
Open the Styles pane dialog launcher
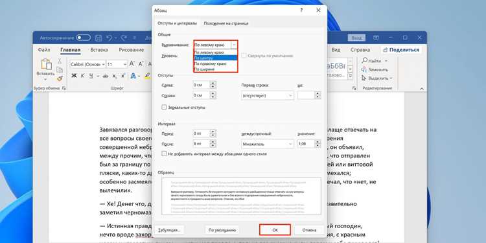354,89
